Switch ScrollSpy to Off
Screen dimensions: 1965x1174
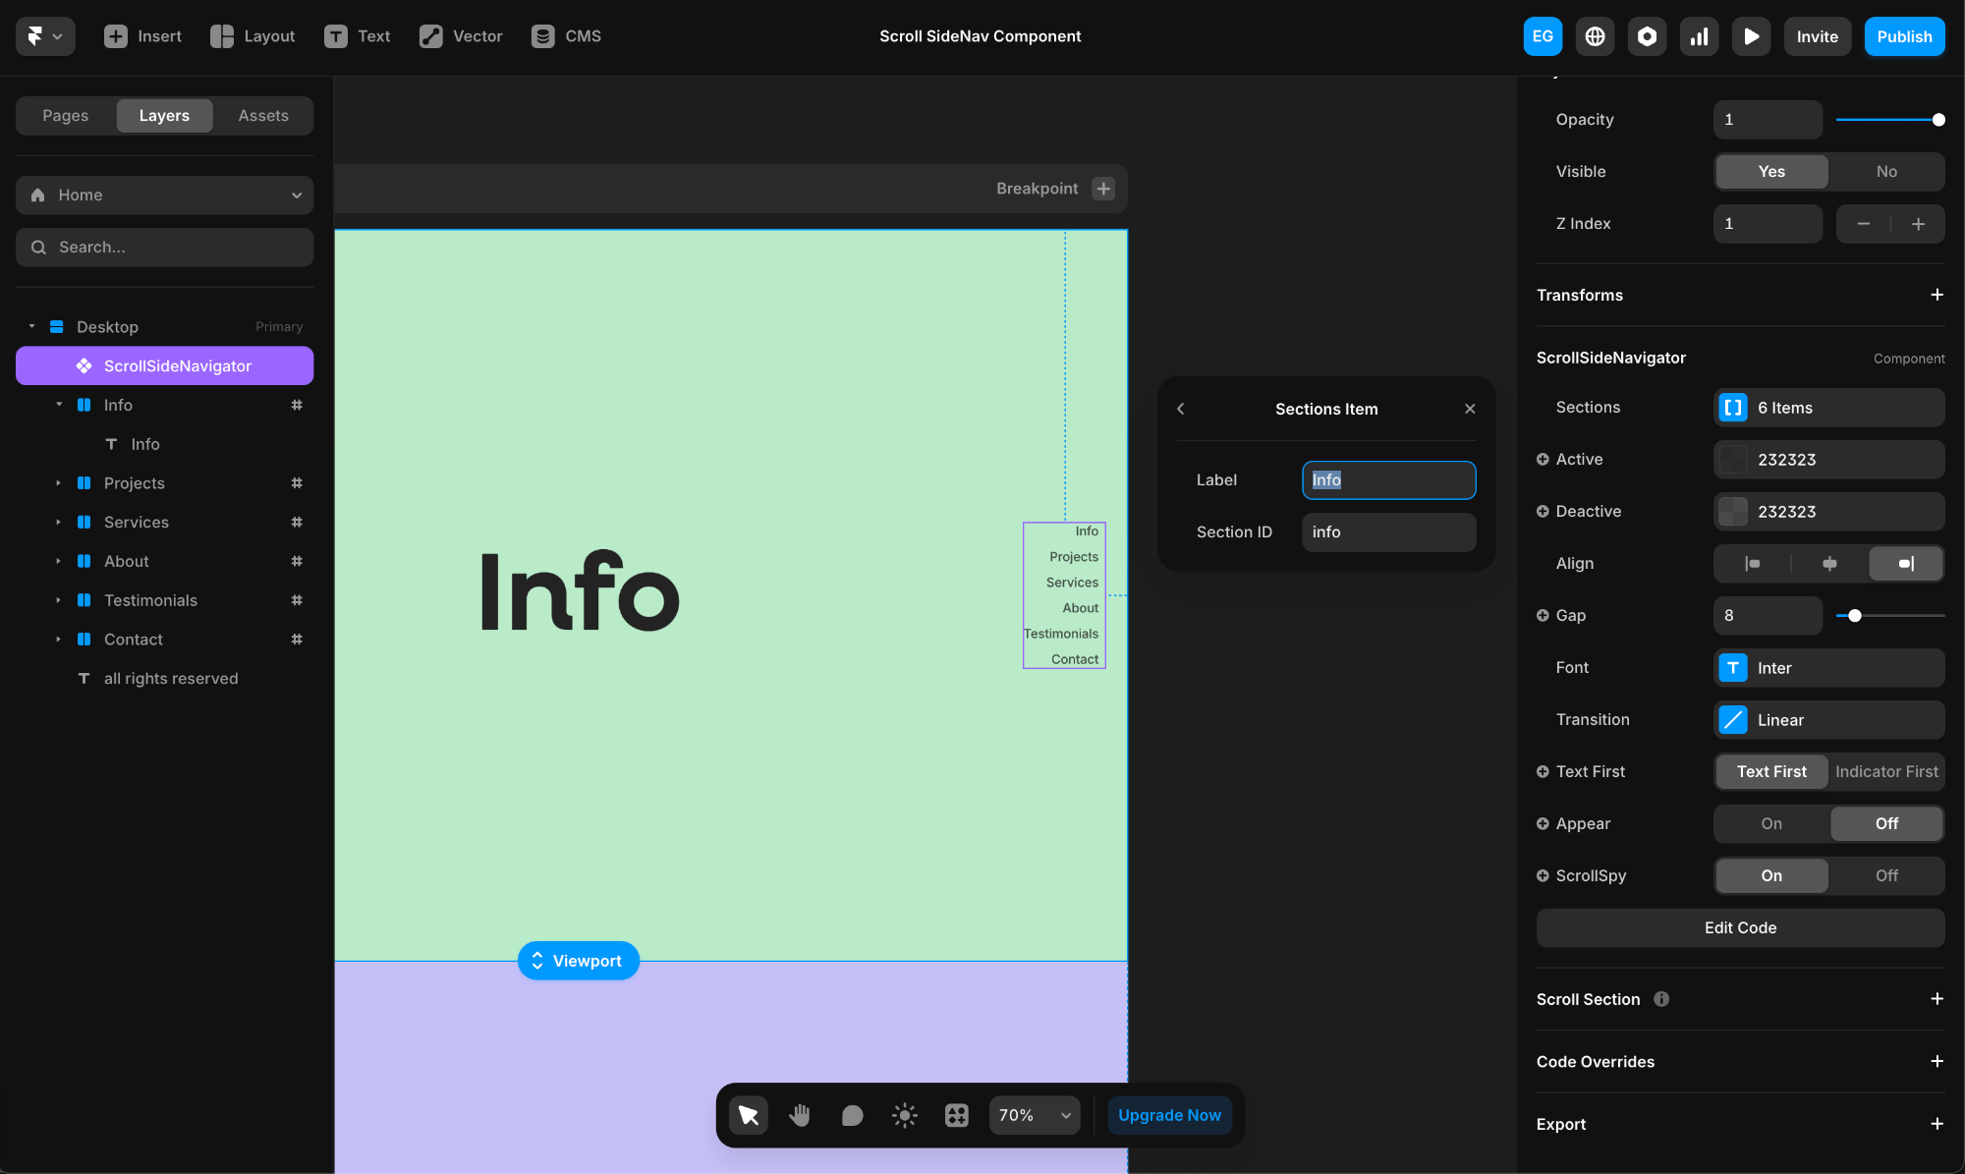click(1885, 875)
